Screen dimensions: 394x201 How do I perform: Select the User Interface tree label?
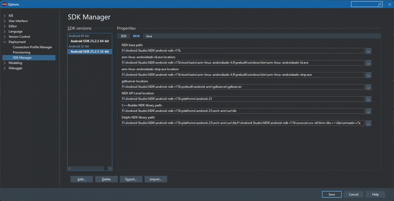(x=18, y=21)
